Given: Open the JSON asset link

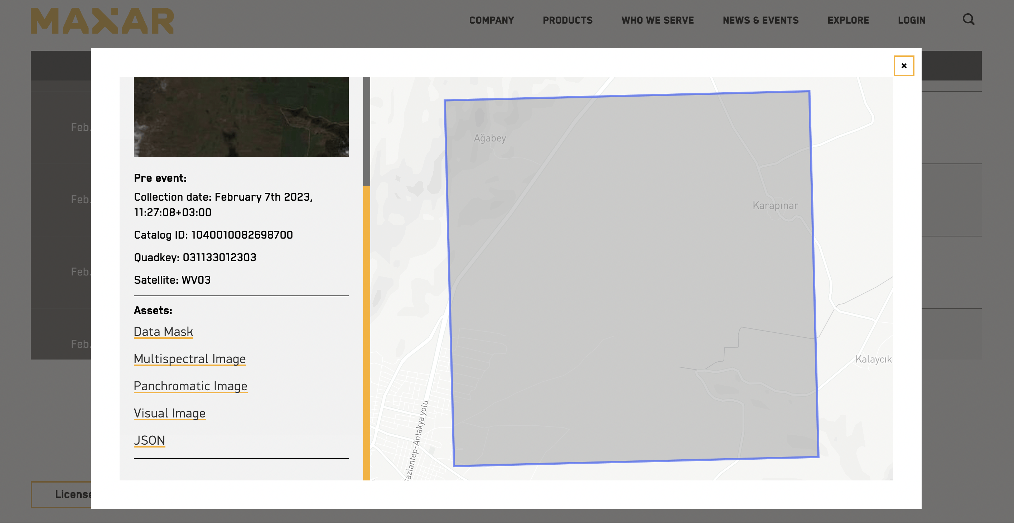Looking at the screenshot, I should coord(150,440).
